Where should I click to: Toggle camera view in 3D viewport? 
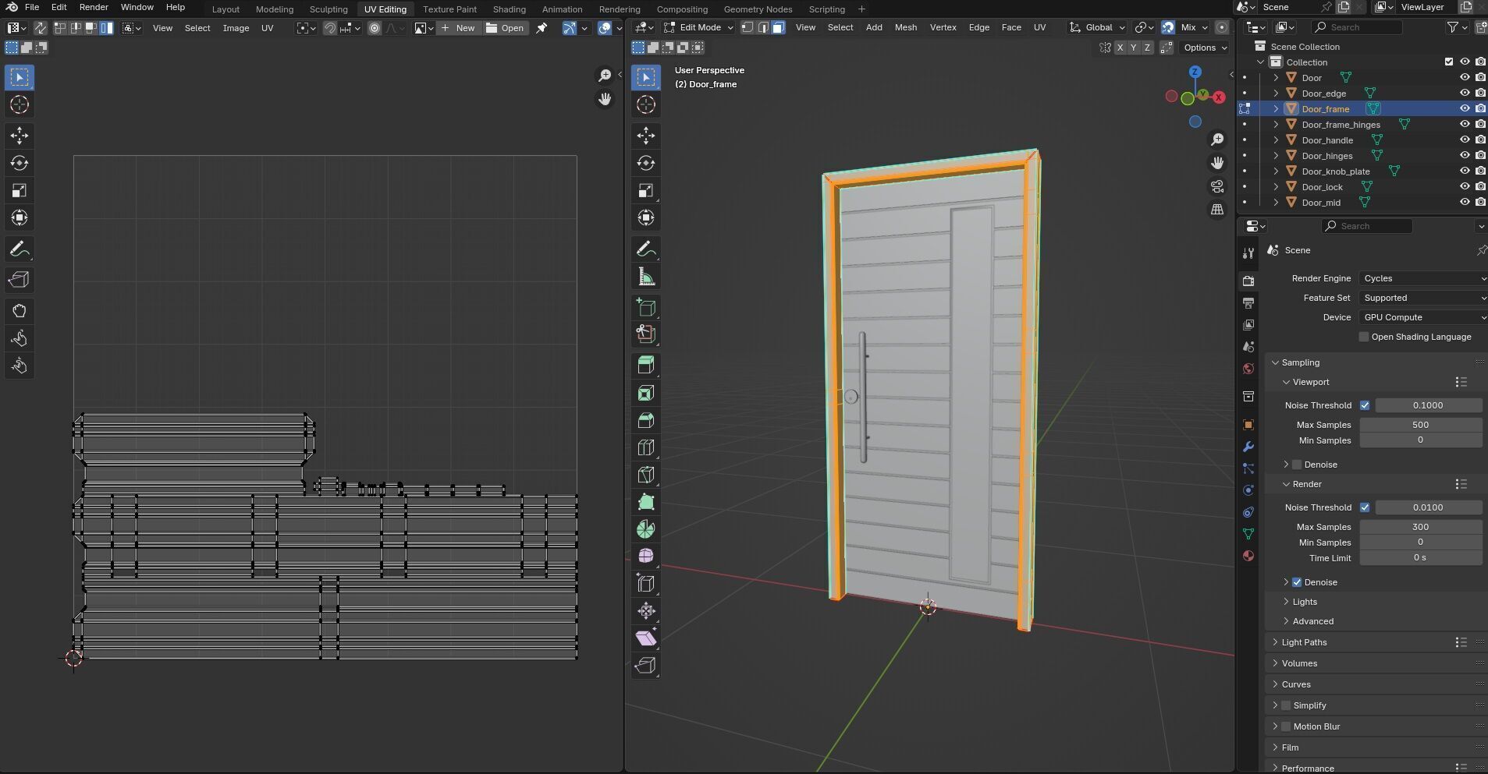pos(1217,186)
